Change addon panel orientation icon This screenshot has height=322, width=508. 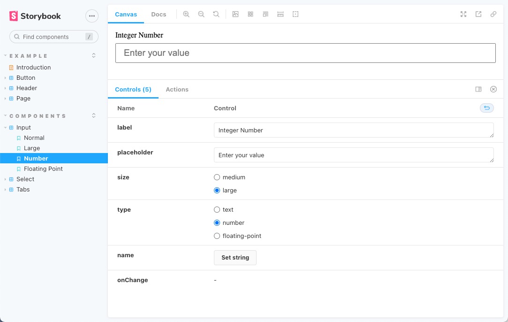478,89
